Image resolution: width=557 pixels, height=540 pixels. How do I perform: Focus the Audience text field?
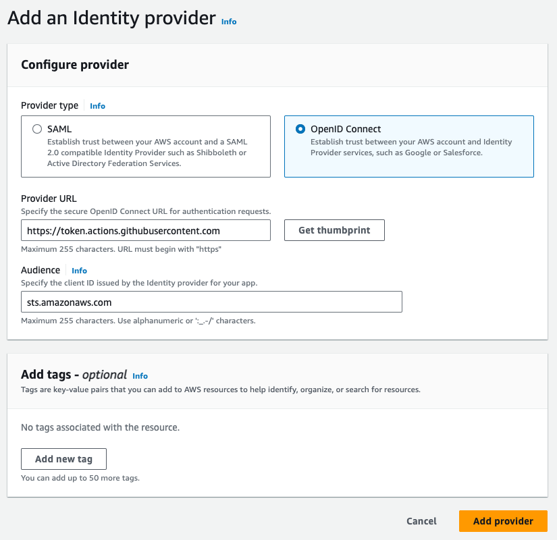(x=211, y=302)
